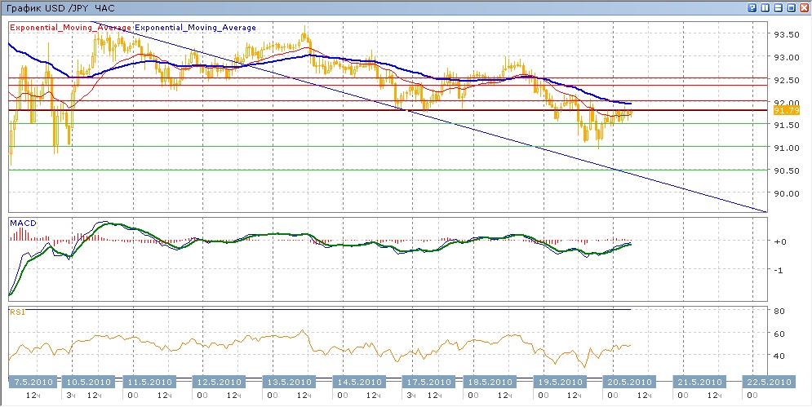The image size is (812, 407).
Task: Click the horizontal split window icon
Action: pos(778,7)
